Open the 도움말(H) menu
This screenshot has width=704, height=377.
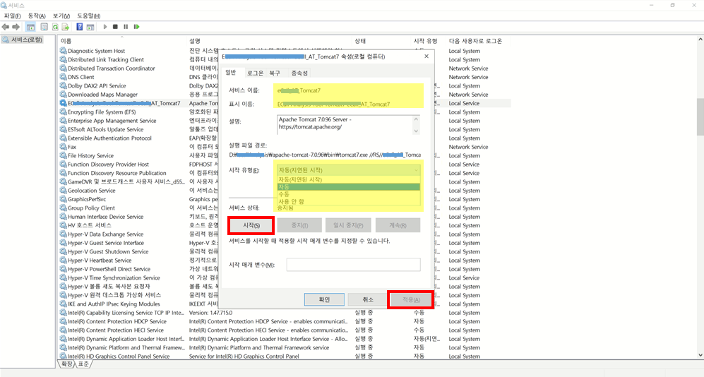click(89, 16)
